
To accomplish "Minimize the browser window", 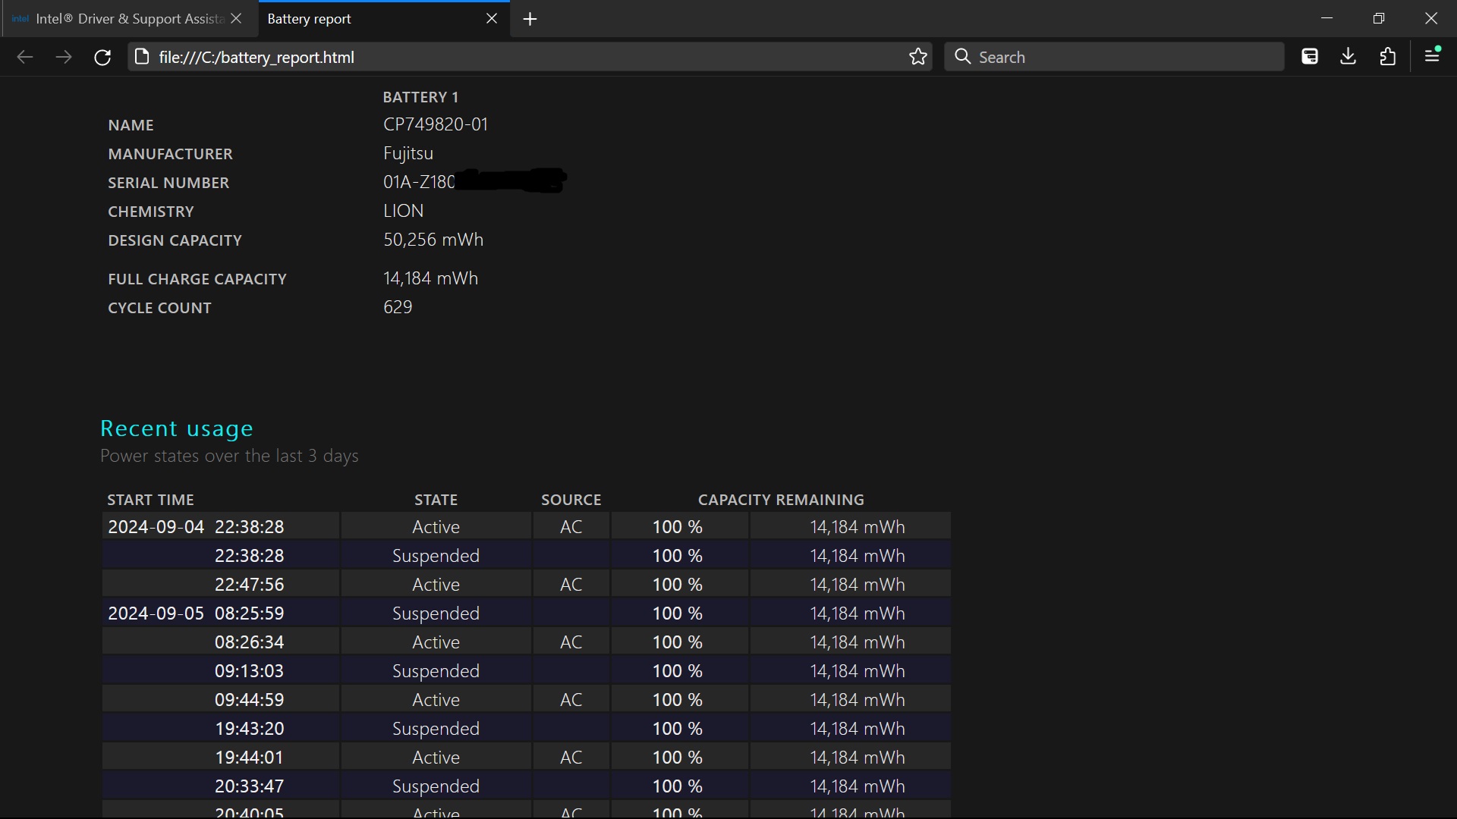I will [1327, 18].
